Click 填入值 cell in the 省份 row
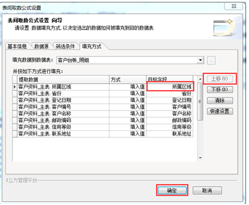The height and width of the screenshot is (205, 249). 128,93
